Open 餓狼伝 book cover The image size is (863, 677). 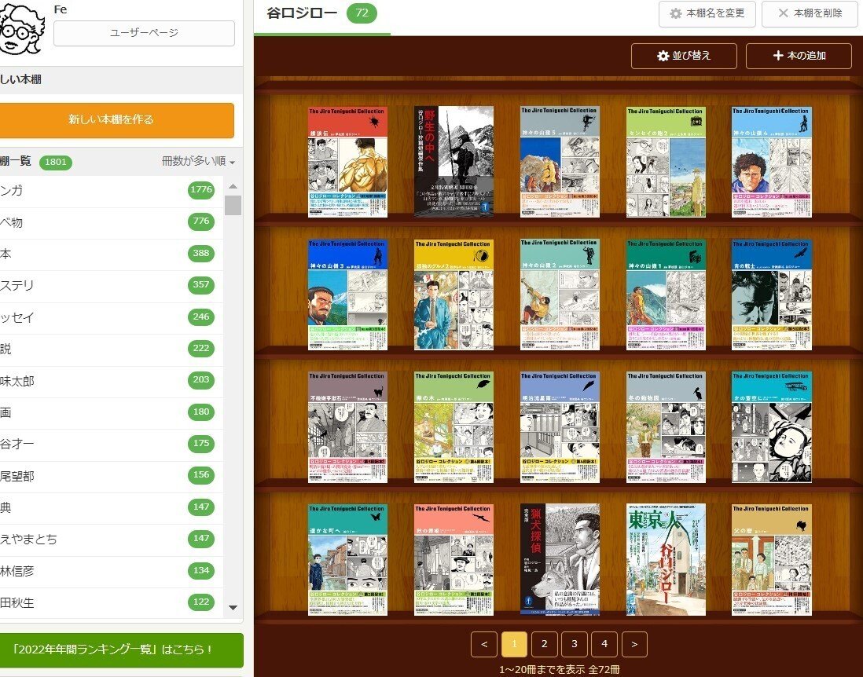347,162
